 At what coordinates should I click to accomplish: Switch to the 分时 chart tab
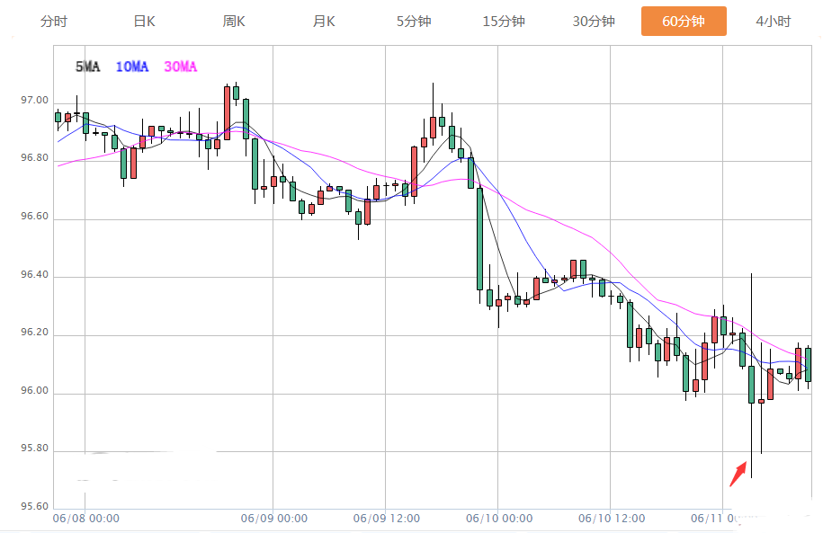pos(54,22)
